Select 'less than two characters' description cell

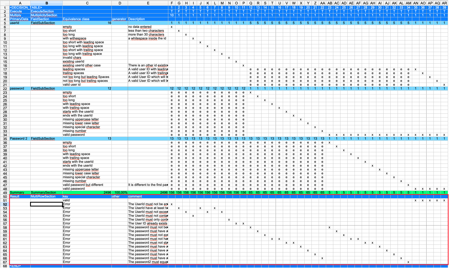(x=148, y=31)
